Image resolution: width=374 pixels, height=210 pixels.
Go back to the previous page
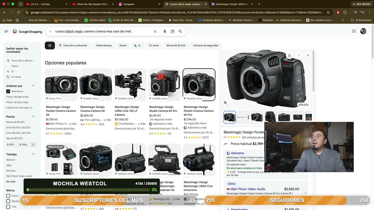[4, 13]
